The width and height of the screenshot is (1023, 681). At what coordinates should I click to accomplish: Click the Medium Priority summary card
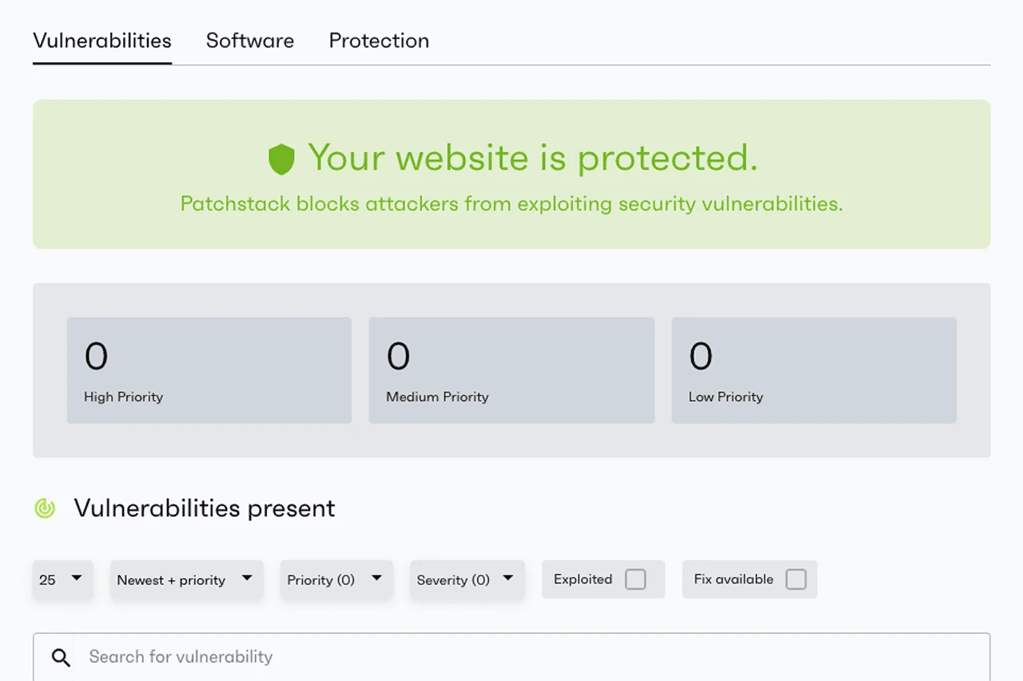click(511, 370)
